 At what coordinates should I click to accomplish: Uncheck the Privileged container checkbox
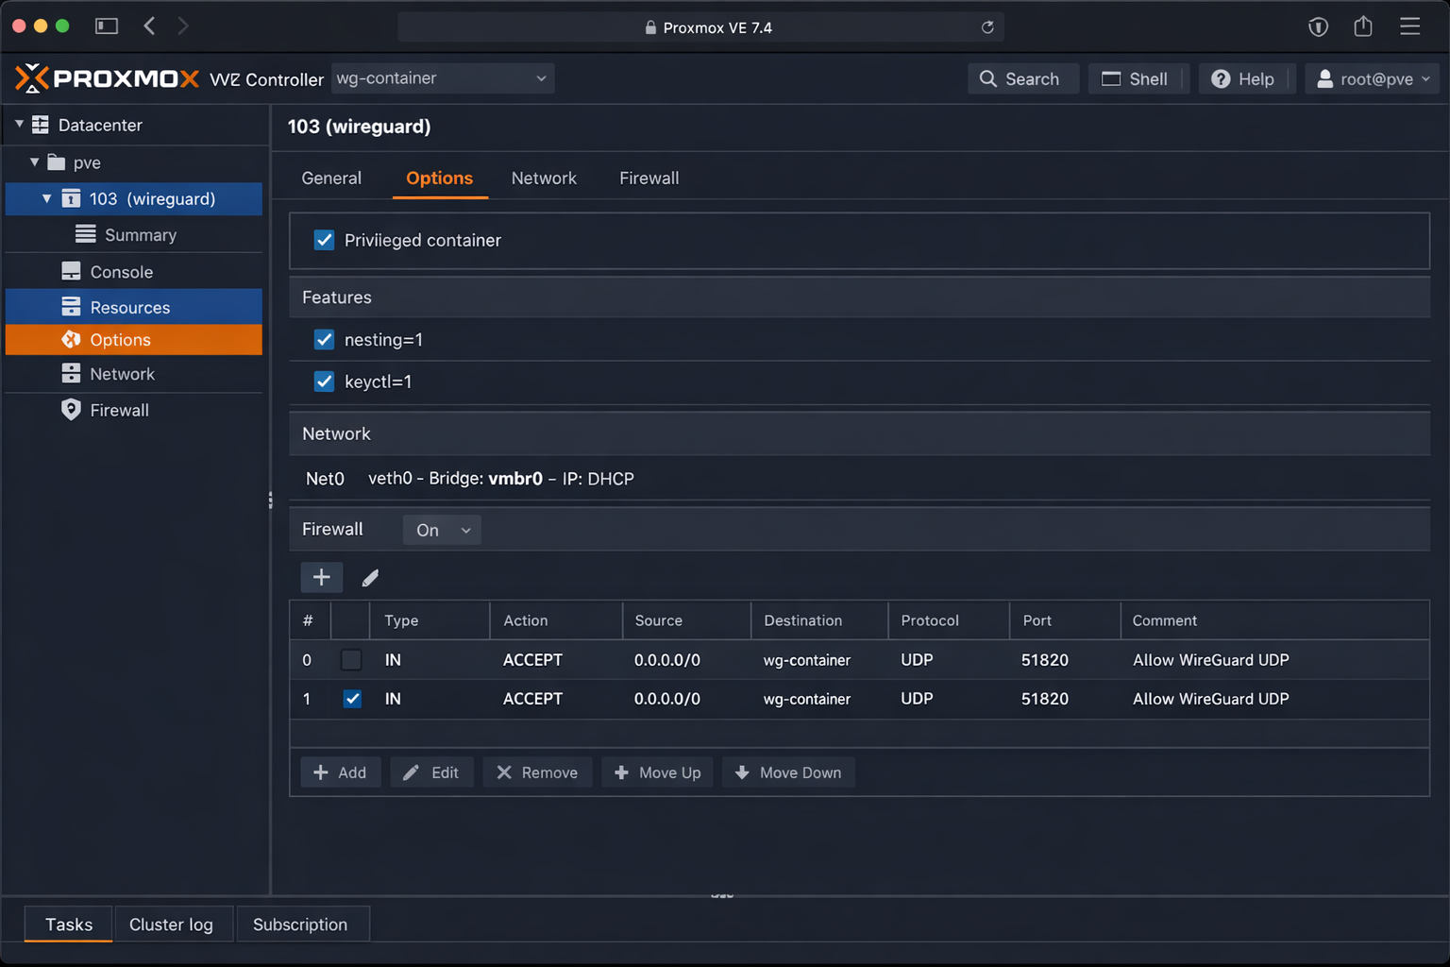pos(324,240)
